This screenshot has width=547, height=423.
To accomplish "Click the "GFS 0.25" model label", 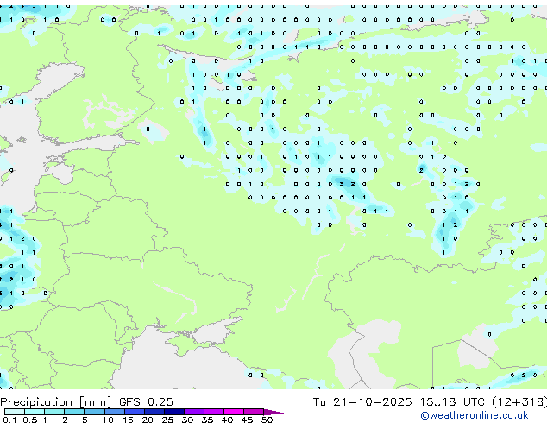I will [146, 402].
